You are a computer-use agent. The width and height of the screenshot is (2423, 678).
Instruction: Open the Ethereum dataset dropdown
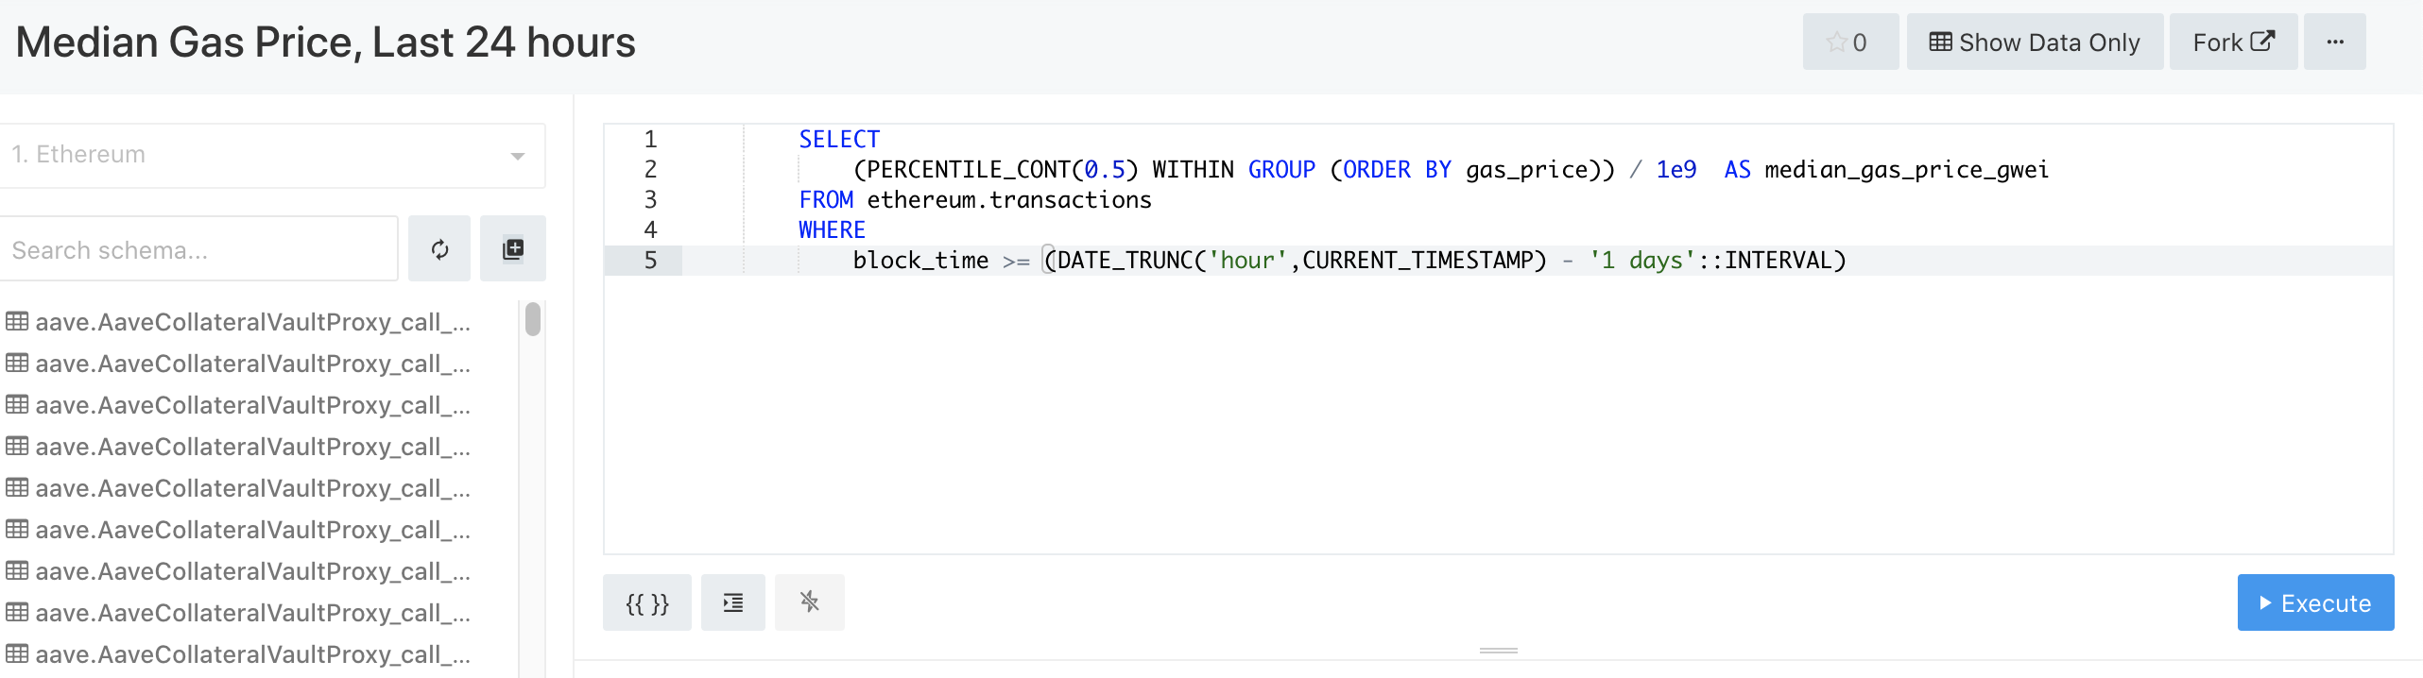pyautogui.click(x=270, y=155)
